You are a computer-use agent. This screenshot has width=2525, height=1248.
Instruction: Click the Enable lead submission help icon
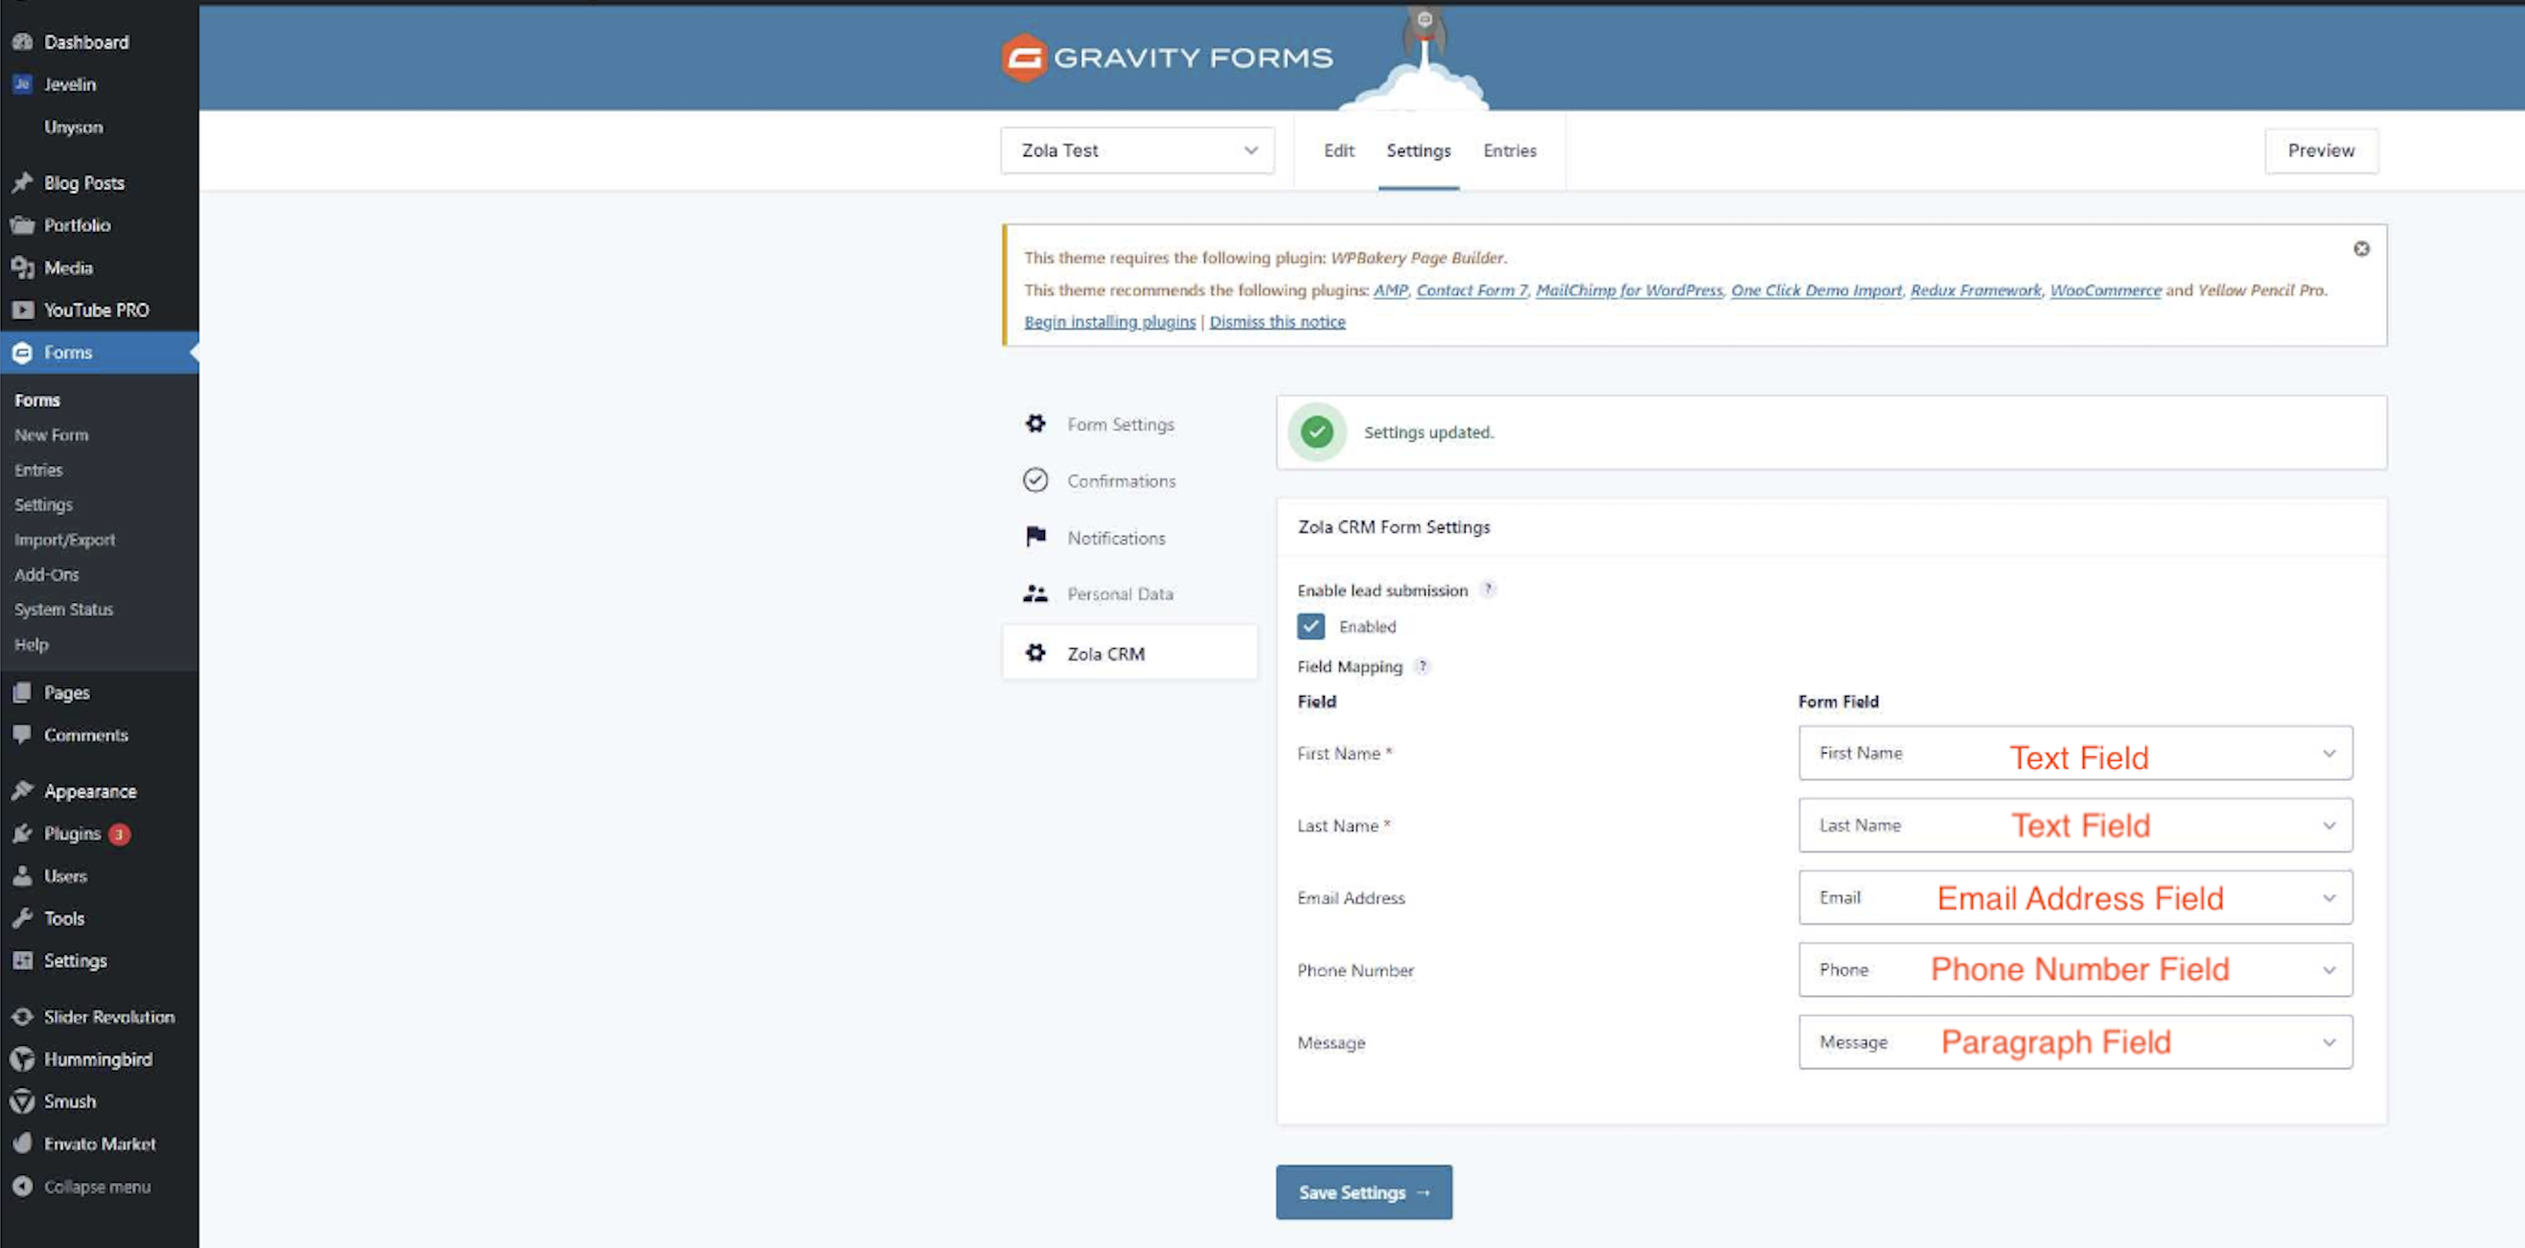pyautogui.click(x=1489, y=589)
